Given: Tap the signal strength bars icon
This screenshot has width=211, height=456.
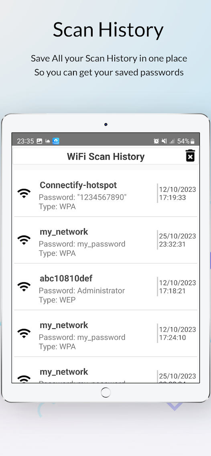Looking at the screenshot, I should pos(172,141).
